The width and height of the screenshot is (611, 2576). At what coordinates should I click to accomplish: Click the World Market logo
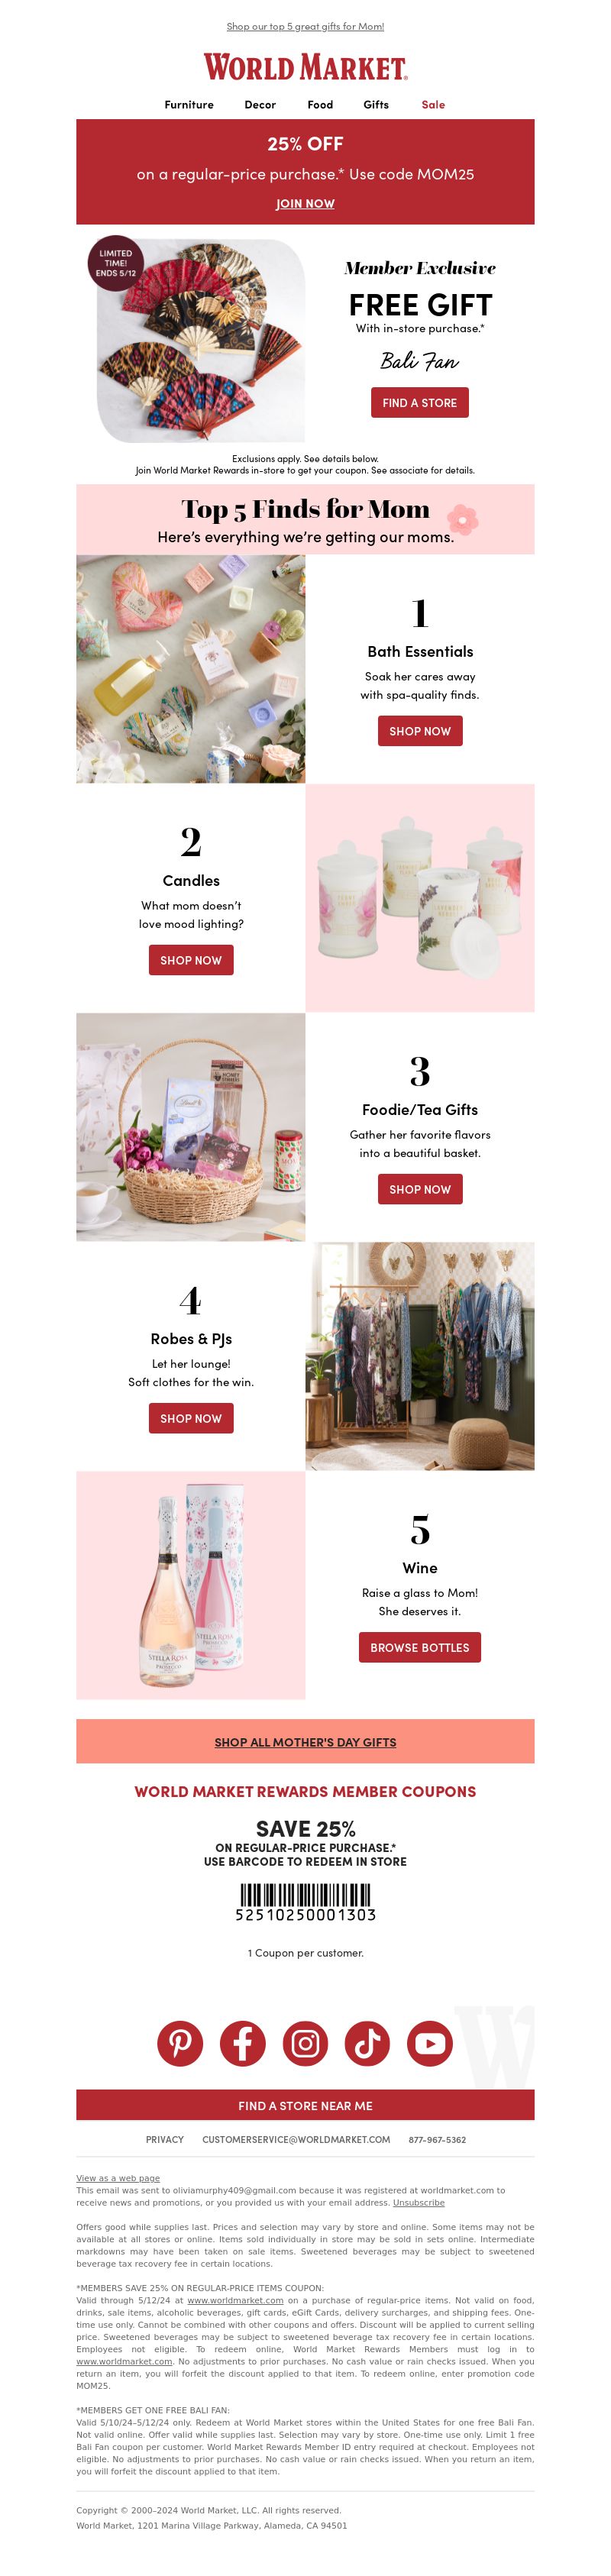click(305, 67)
